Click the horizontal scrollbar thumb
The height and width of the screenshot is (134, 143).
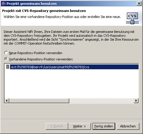tap(39, 101)
